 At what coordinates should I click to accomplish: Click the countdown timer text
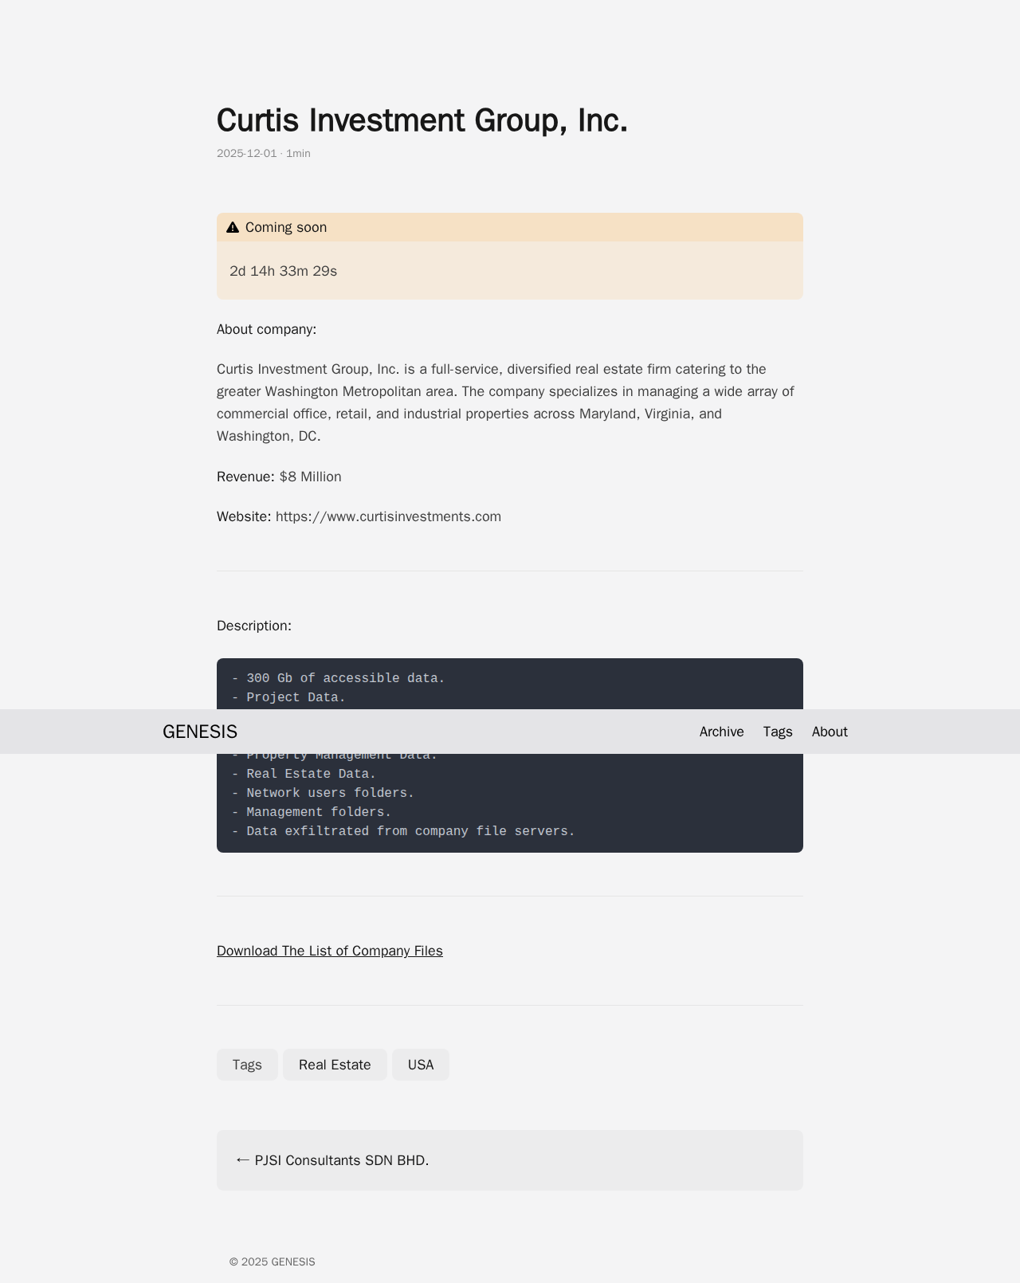click(x=283, y=271)
